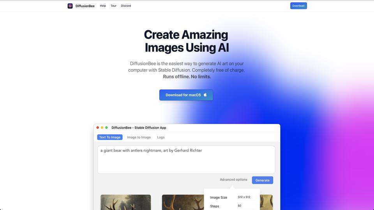Open the Help page
This screenshot has width=374, height=210.
tap(103, 6)
